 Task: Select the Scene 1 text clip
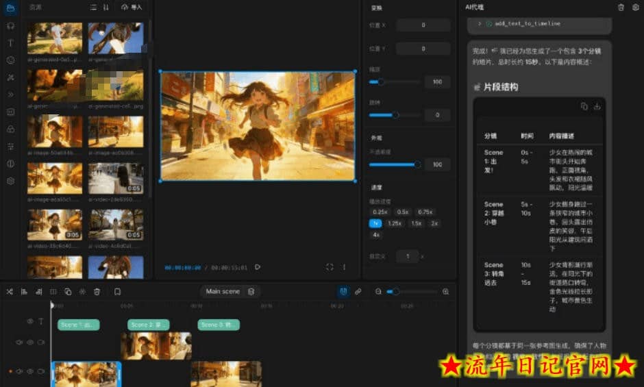point(79,325)
